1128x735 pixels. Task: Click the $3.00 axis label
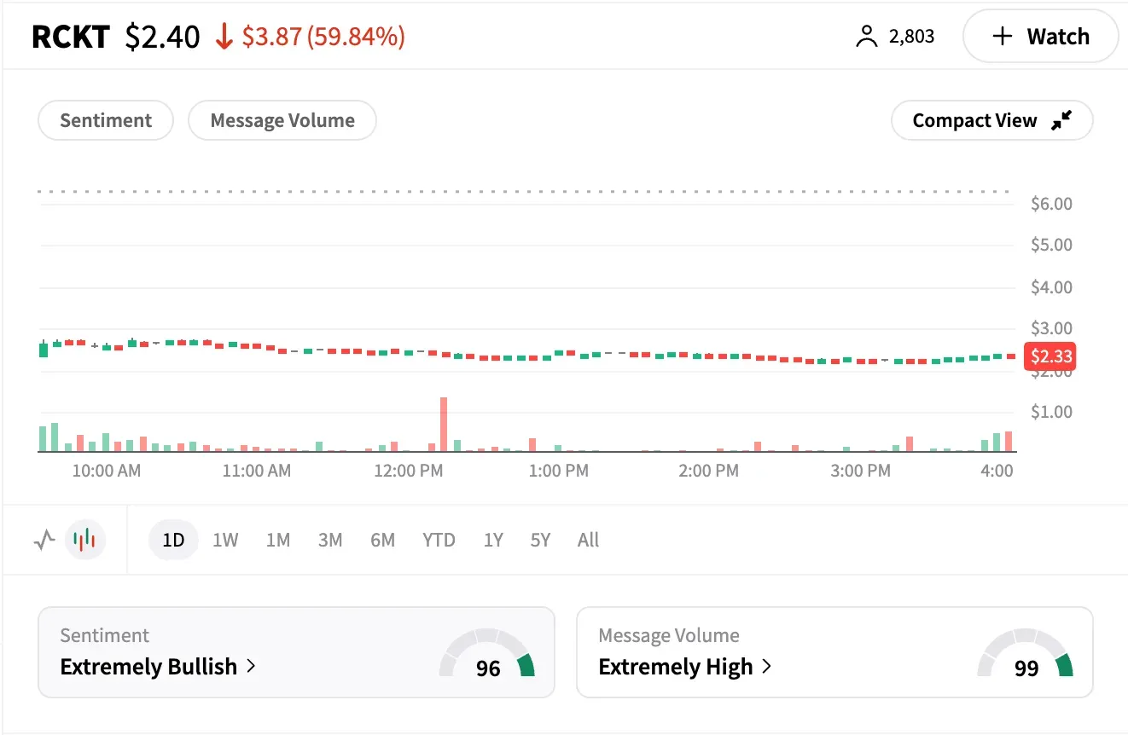1051,328
